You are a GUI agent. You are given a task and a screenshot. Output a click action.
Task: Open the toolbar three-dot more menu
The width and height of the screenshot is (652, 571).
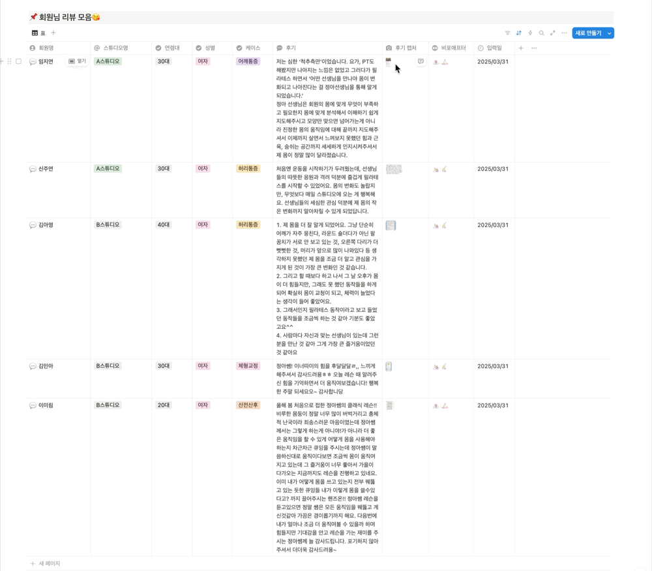pyautogui.click(x=564, y=33)
